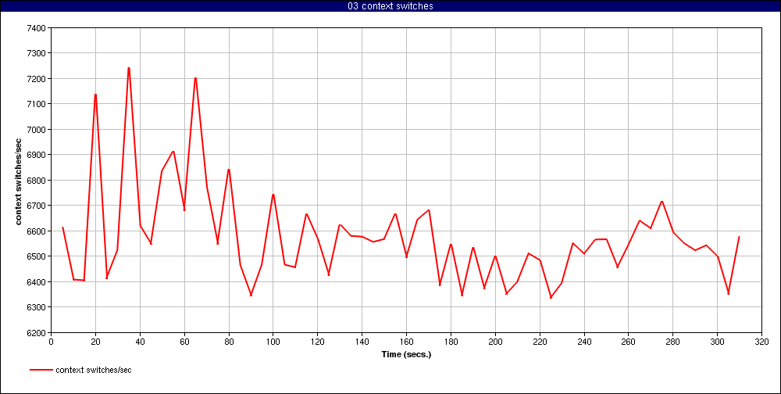
Task: Click the x-axis label 320
Action: (761, 342)
